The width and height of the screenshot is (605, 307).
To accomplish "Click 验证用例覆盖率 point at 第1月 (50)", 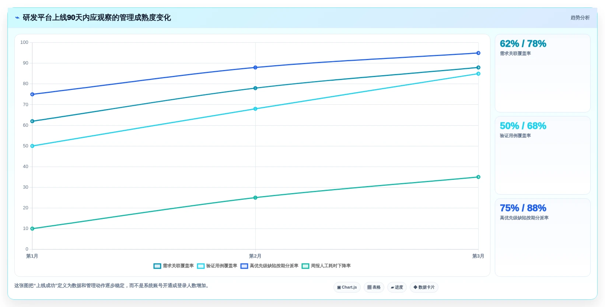I will (x=32, y=146).
